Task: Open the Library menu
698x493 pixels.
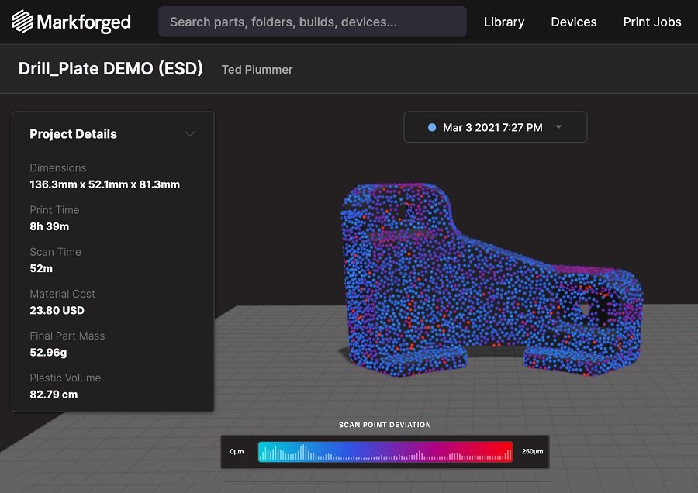Action: pyautogui.click(x=504, y=22)
